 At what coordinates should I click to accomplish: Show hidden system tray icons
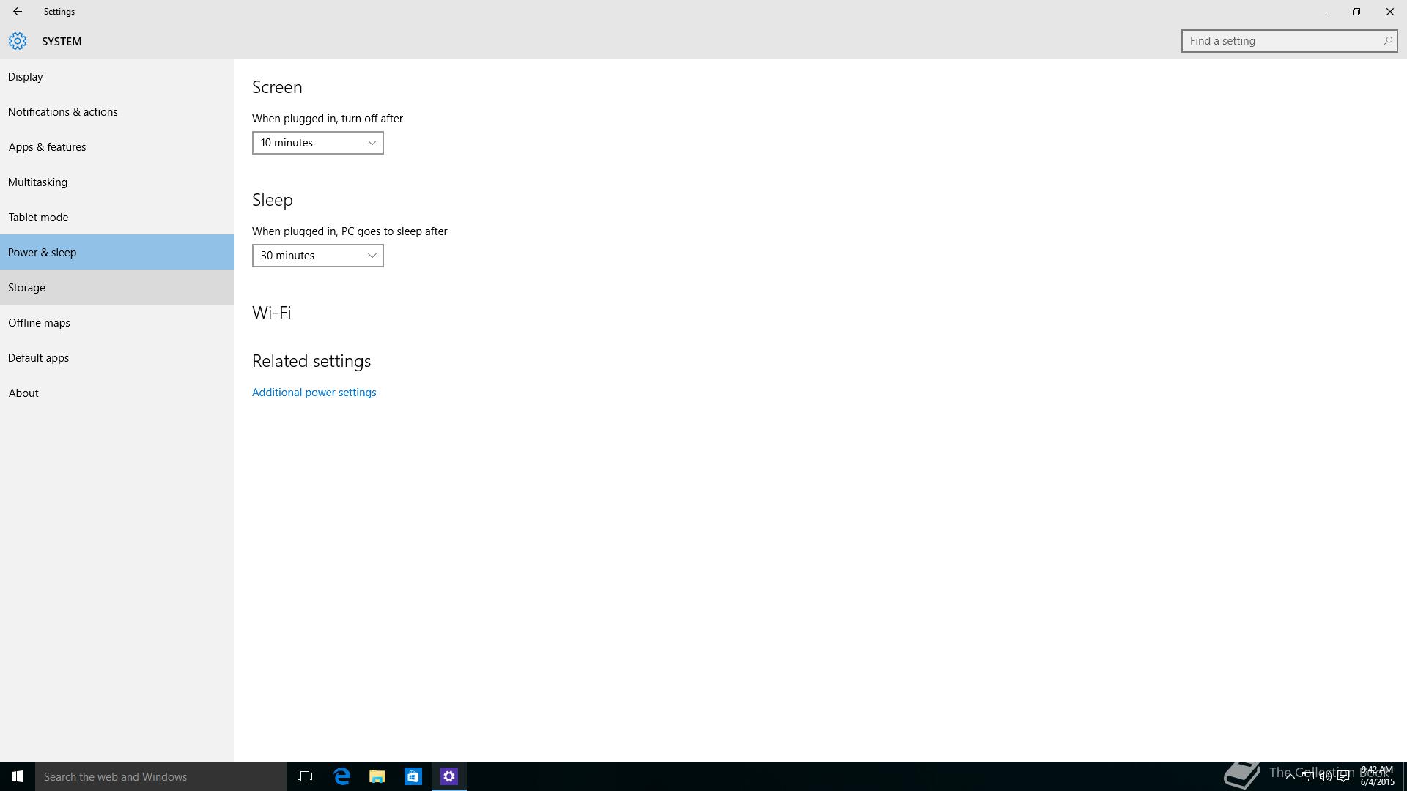click(x=1290, y=776)
